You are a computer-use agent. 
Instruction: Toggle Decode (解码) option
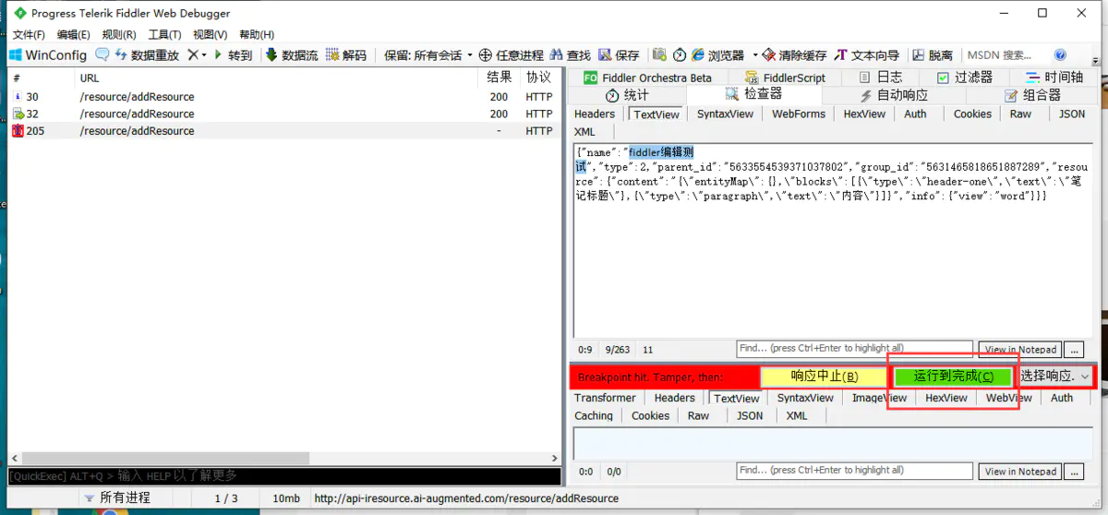pyautogui.click(x=346, y=55)
